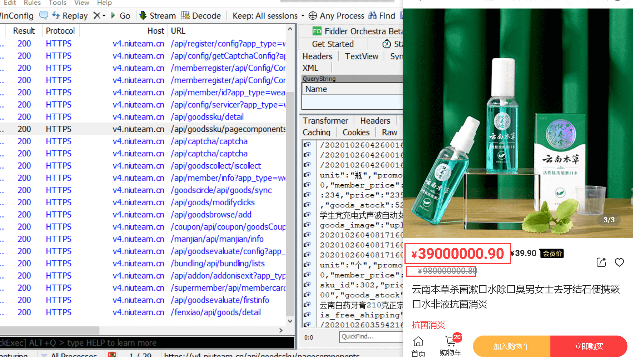Click the 3/3 image counter badge
Screen dimensions: 633x357
pos(609,220)
